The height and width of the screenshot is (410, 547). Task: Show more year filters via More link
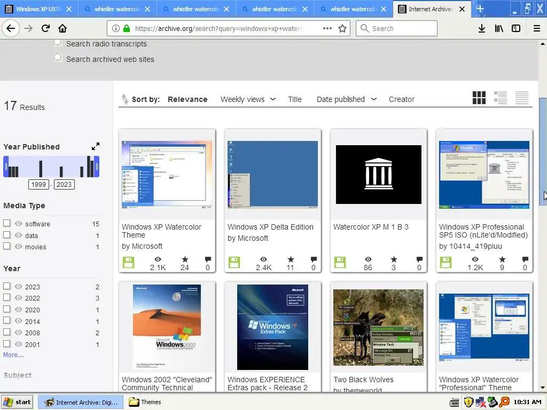tap(13, 355)
